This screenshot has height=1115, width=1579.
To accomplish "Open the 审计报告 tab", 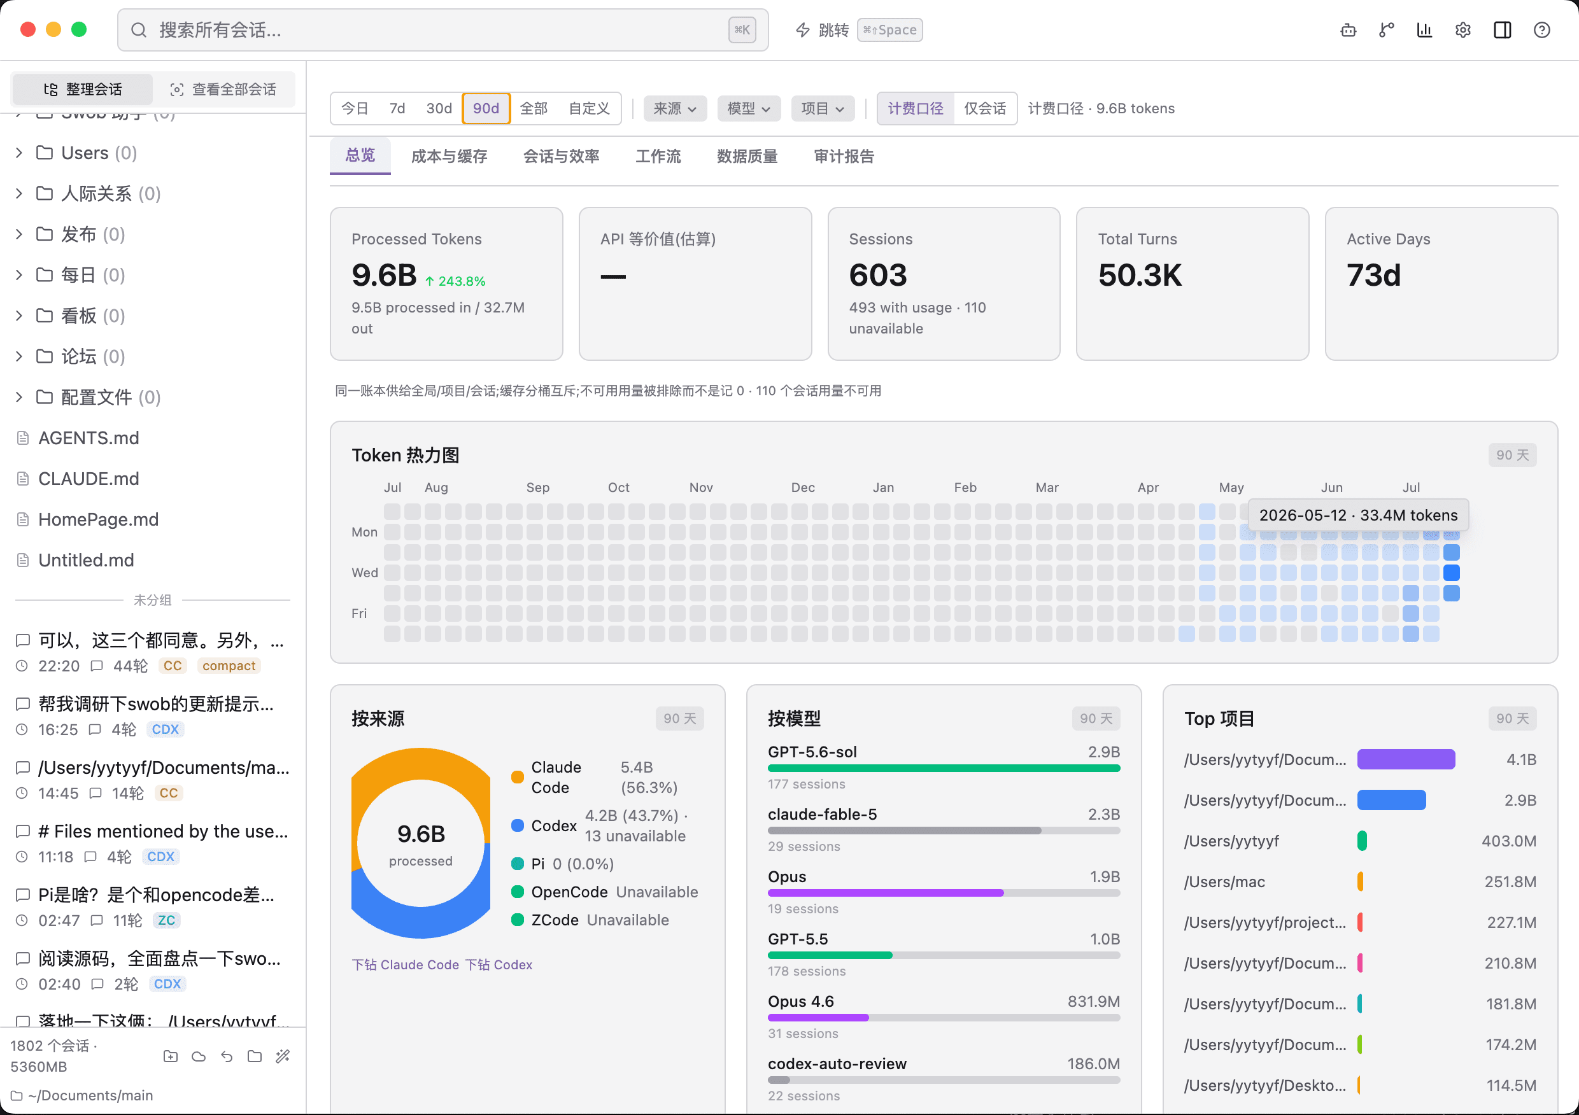I will (844, 157).
